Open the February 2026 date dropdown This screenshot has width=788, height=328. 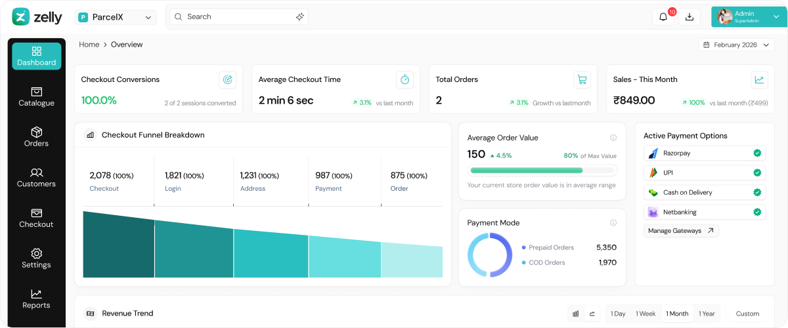[737, 45]
